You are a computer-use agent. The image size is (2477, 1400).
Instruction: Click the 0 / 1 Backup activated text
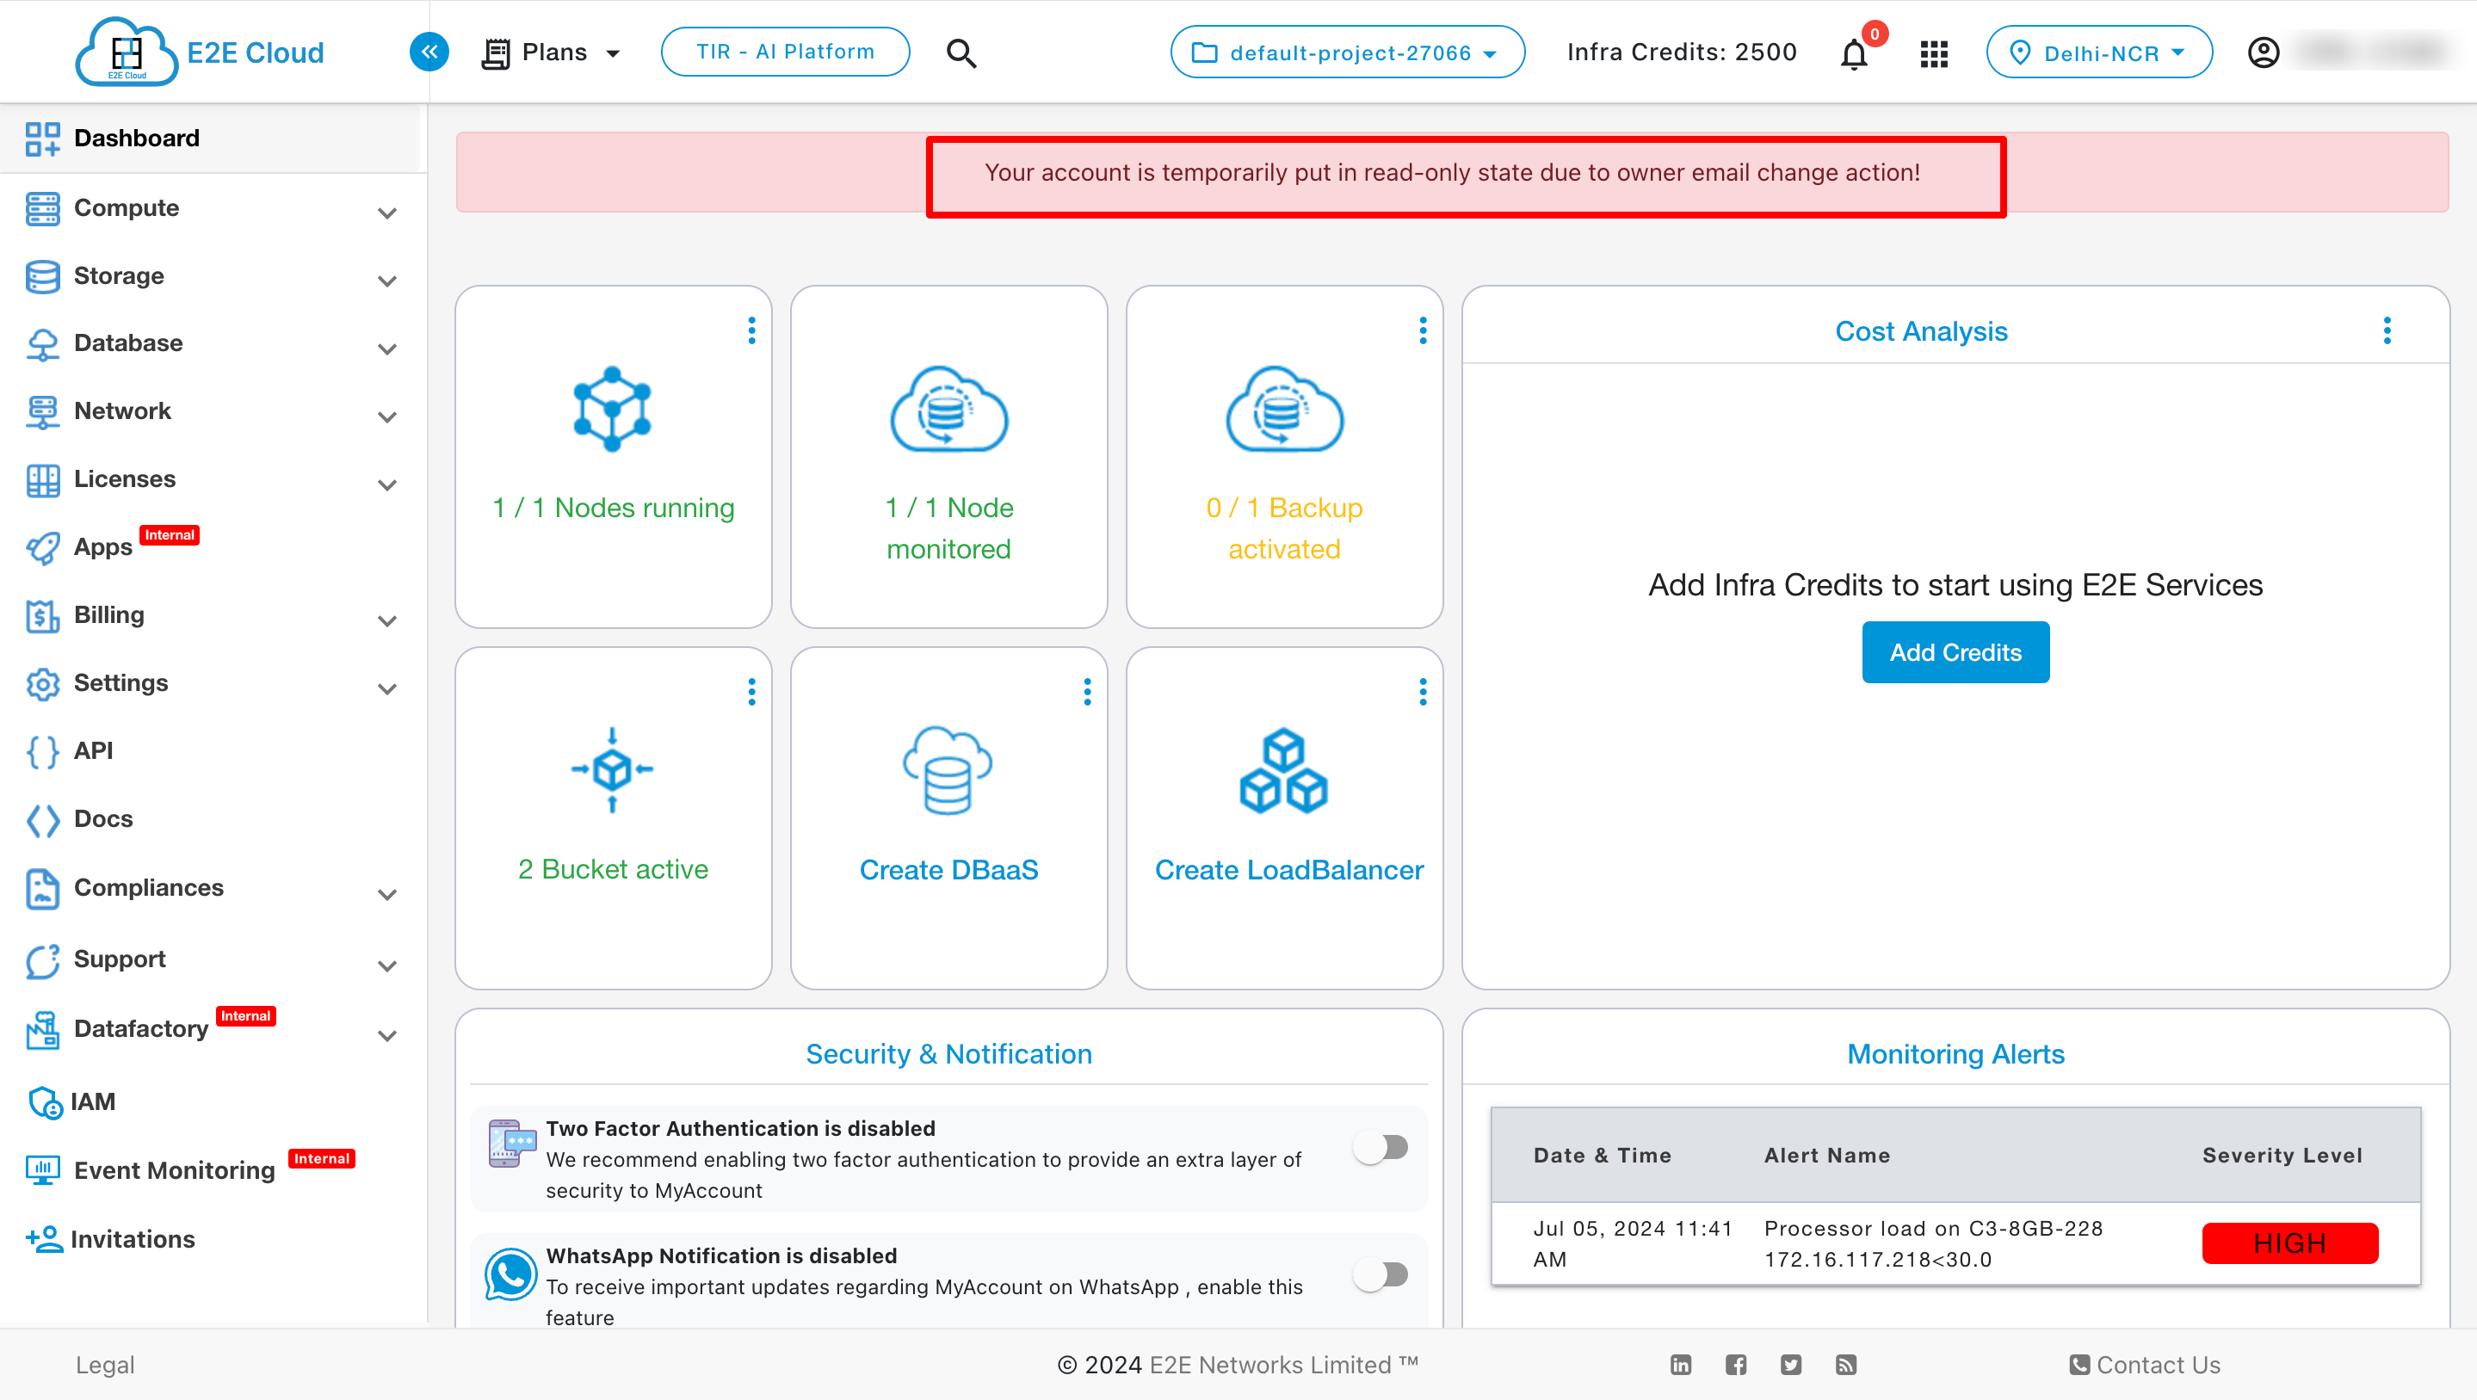[x=1284, y=527]
